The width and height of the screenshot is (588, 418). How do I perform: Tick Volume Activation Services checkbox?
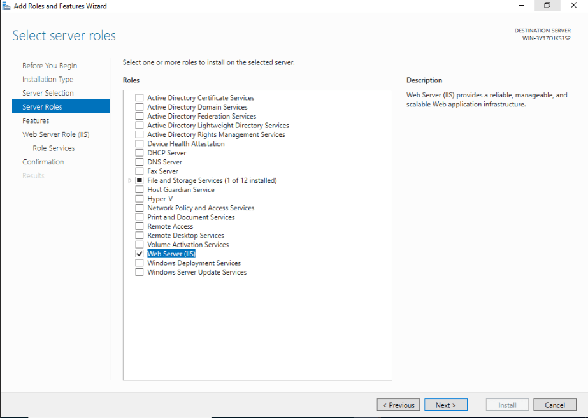139,245
